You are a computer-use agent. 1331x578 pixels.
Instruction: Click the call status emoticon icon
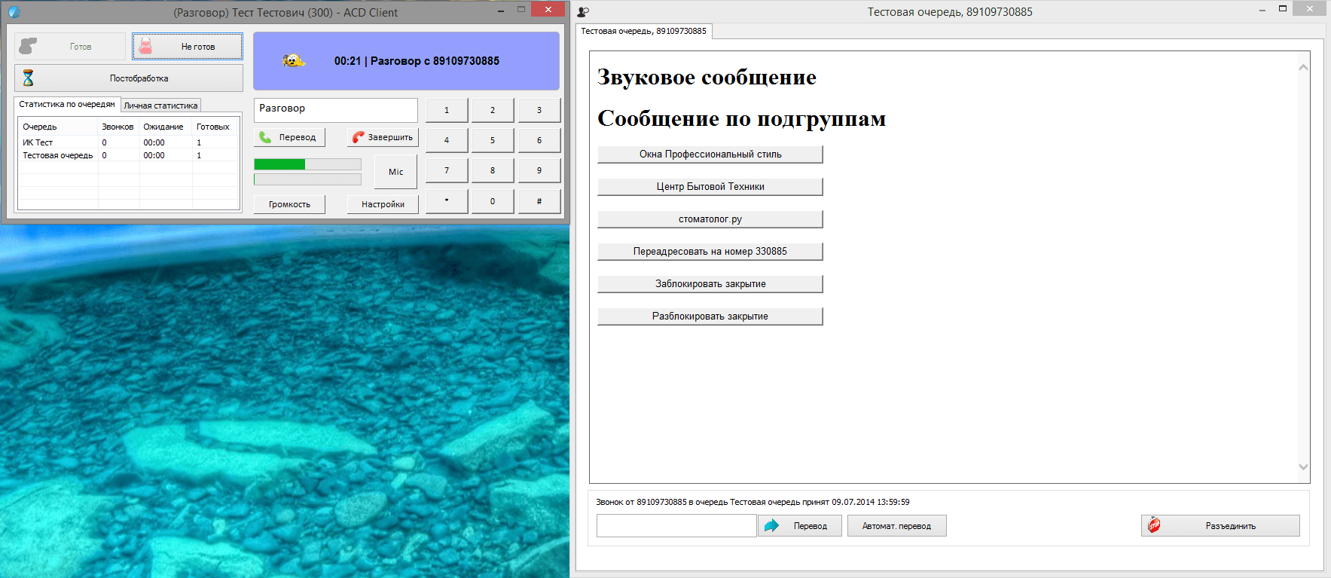293,61
